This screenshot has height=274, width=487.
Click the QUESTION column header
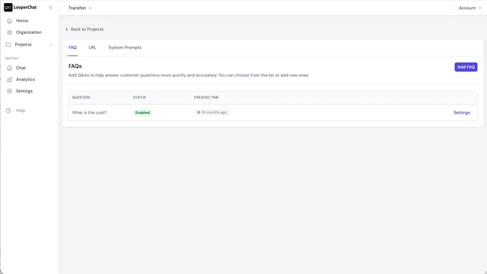81,97
